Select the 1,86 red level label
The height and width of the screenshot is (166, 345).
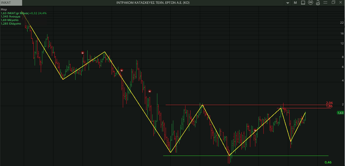pyautogui.click(x=329, y=106)
